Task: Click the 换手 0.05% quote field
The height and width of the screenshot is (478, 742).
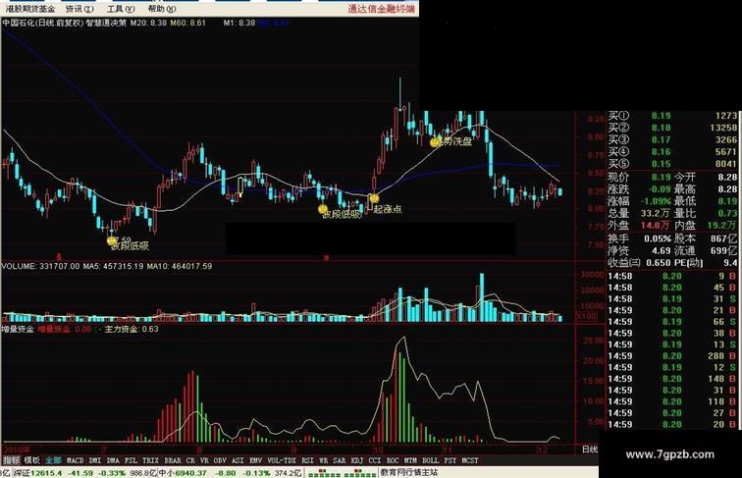Action: [x=639, y=239]
